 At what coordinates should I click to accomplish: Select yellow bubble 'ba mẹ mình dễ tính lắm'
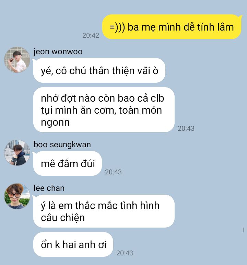pos(172,27)
